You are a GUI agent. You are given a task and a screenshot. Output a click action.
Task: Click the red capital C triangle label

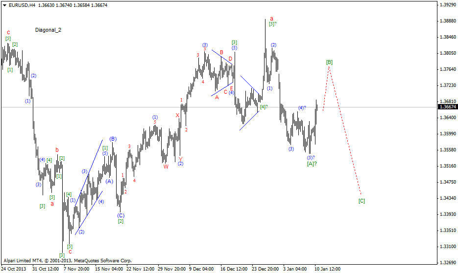point(225,92)
